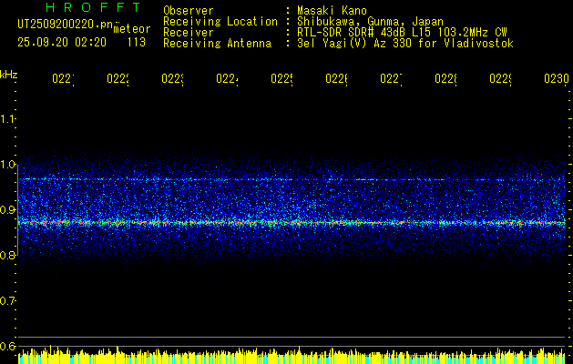The height and width of the screenshot is (364, 573).
Task: Click the bright carrier line near 0.87 kHz
Action: coord(292,222)
